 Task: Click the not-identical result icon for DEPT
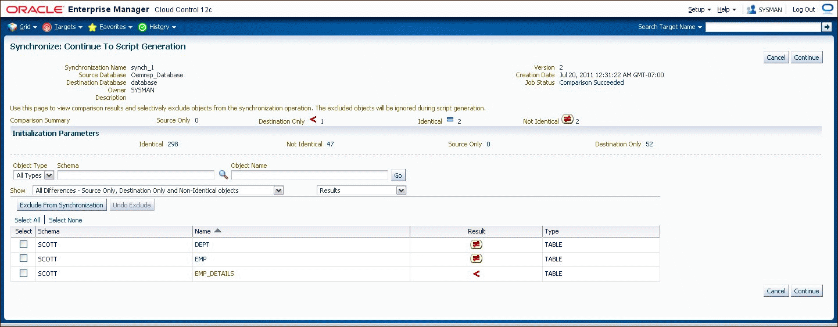(x=476, y=245)
